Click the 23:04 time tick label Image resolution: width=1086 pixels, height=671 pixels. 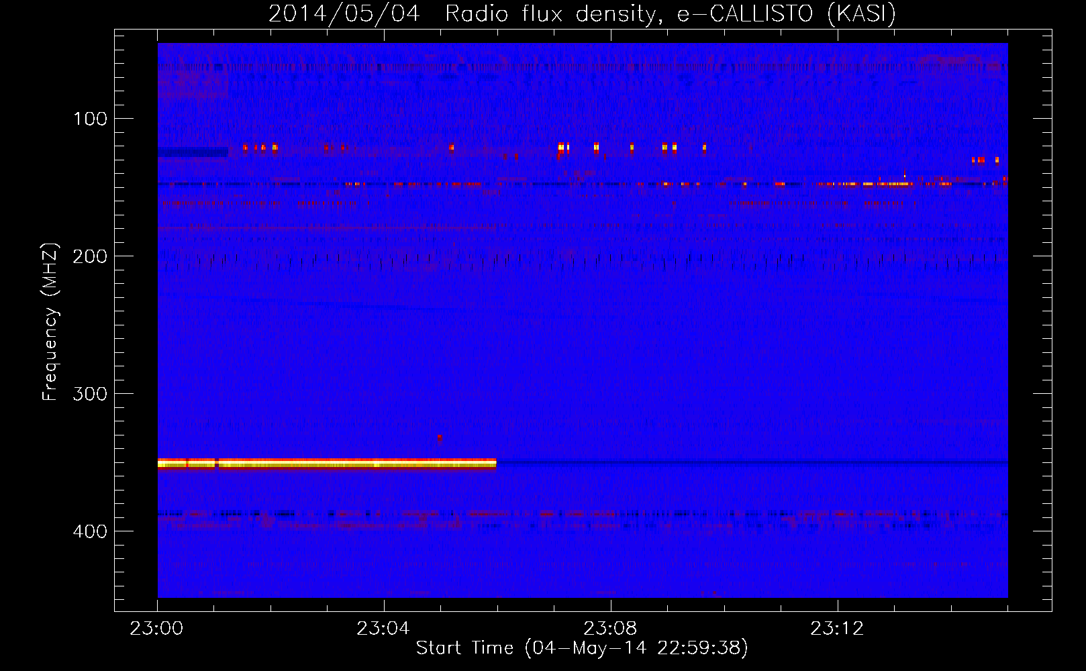[x=383, y=629]
